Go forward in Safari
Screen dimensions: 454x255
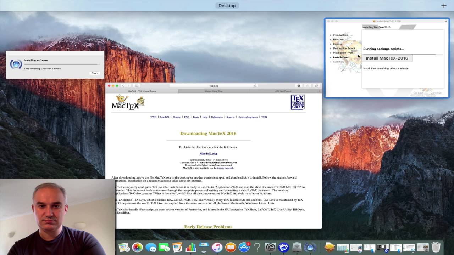coord(128,86)
